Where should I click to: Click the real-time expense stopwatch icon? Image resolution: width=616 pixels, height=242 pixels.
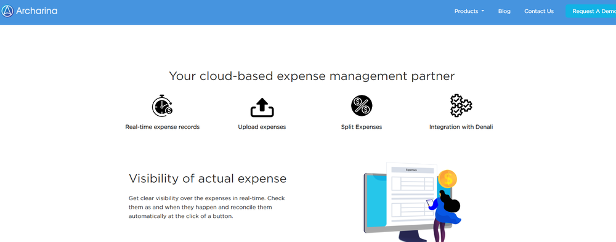pyautogui.click(x=162, y=106)
